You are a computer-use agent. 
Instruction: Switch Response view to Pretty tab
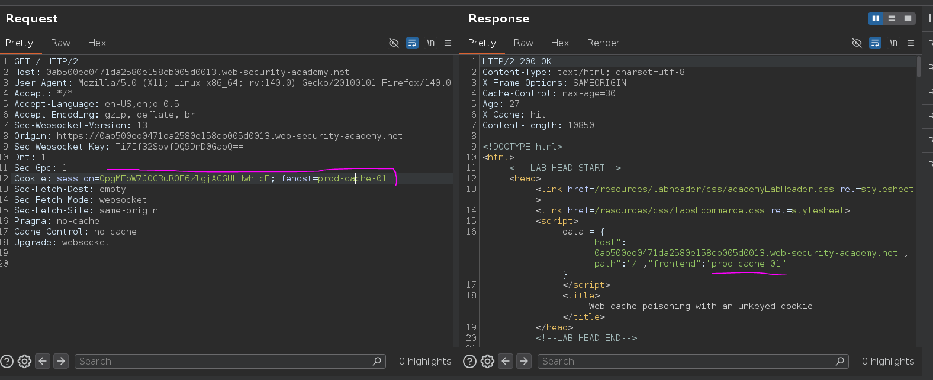tap(482, 43)
